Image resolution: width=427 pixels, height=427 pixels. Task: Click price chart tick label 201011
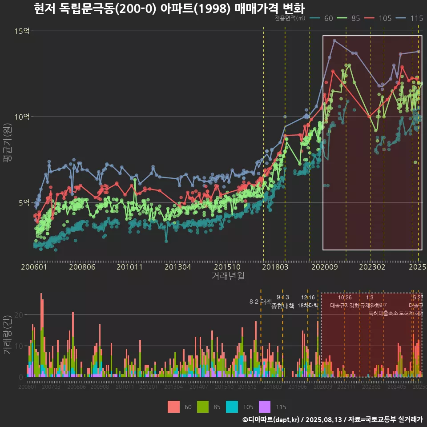click(129, 267)
